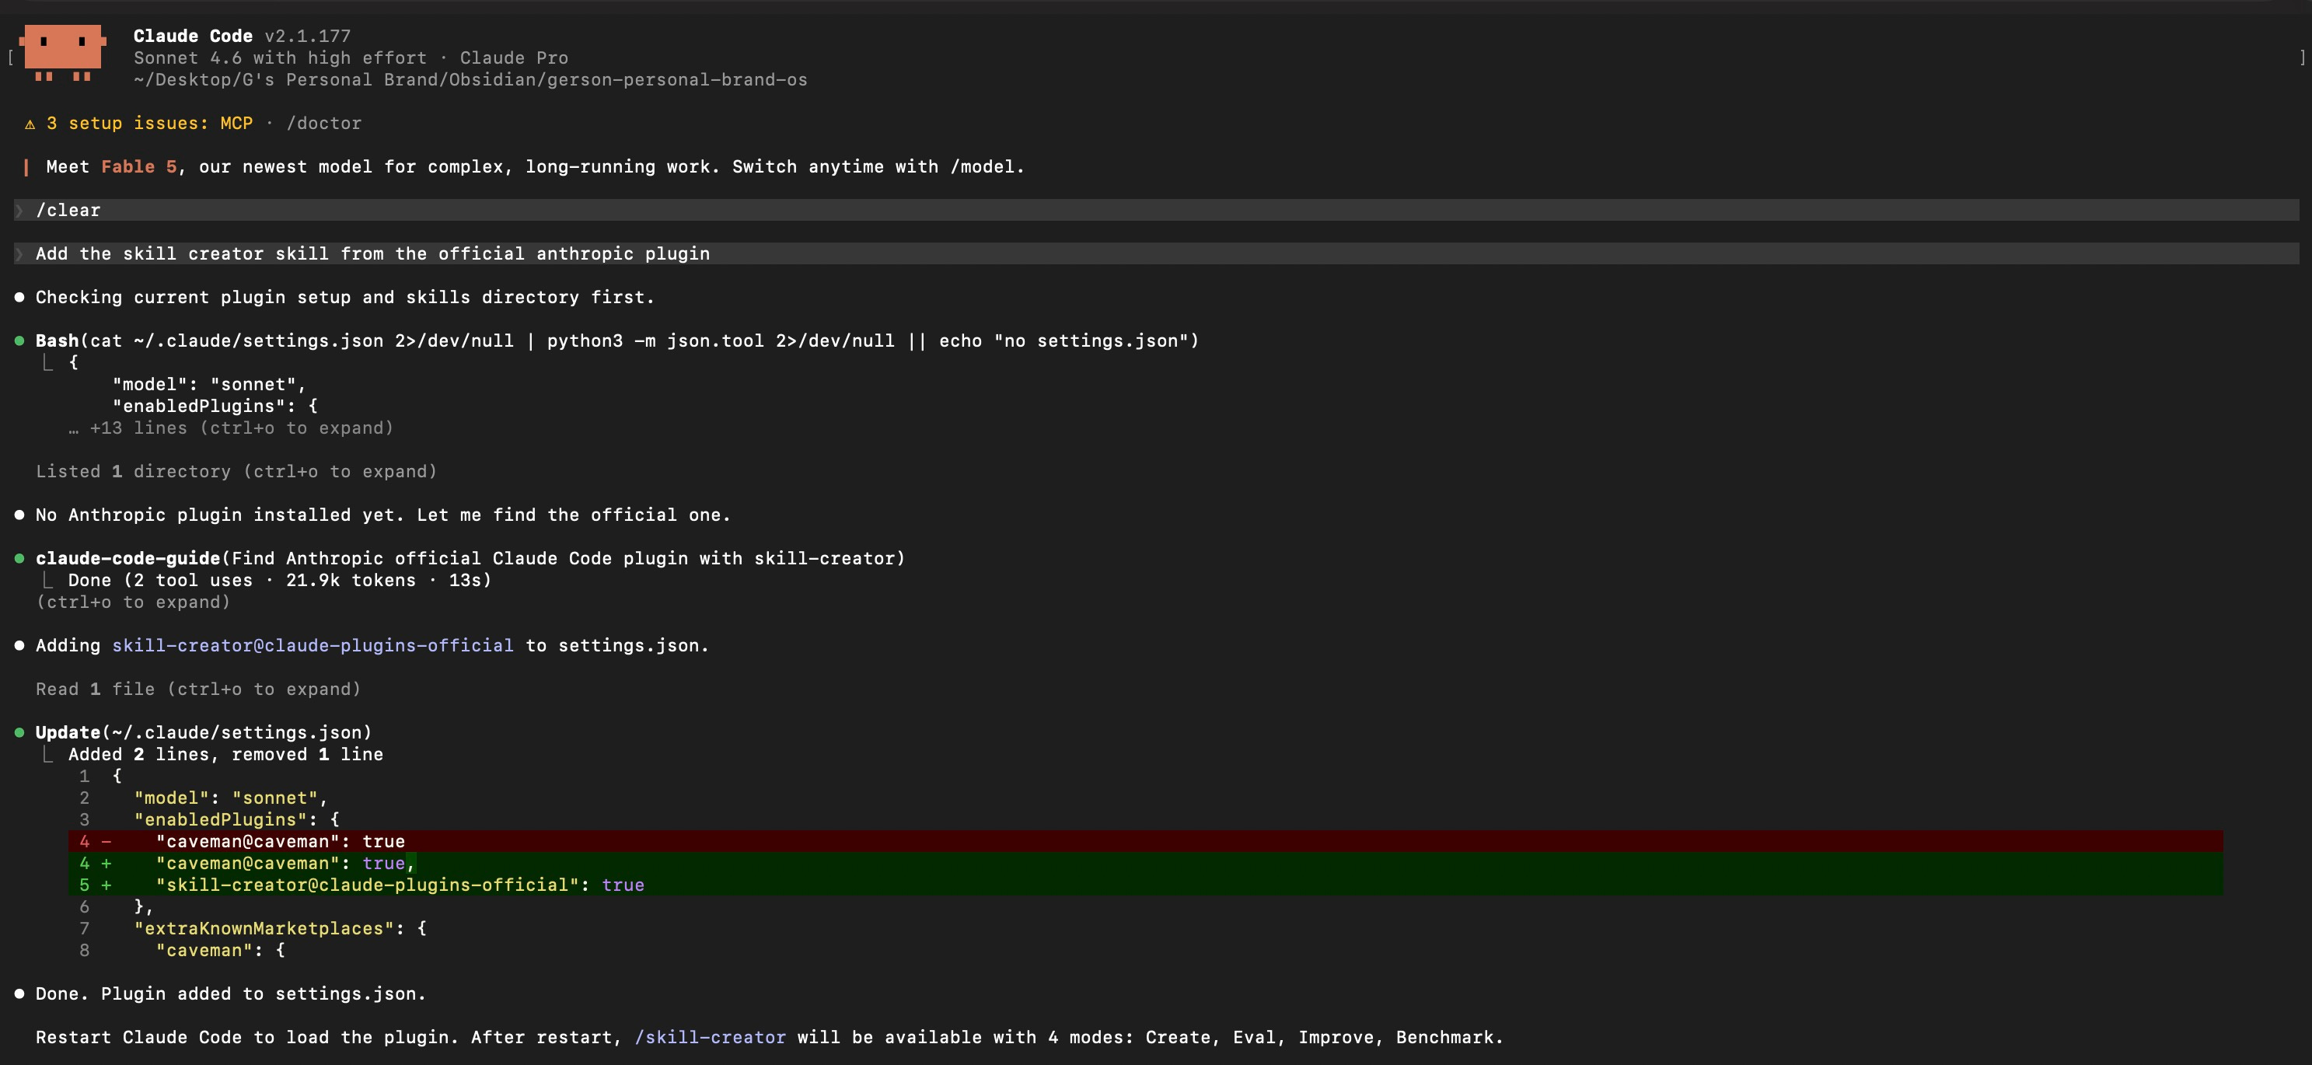Click 'Sonnet 4.6 with high effort'
The width and height of the screenshot is (2312, 1065).
[x=280, y=58]
